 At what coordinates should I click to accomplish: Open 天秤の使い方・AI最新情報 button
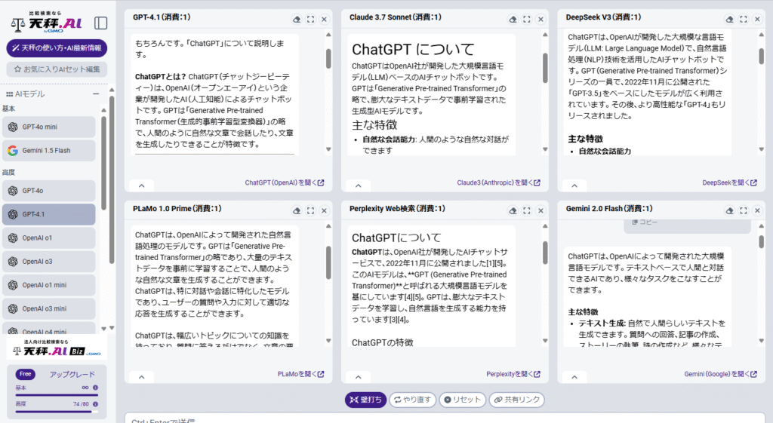pos(57,48)
